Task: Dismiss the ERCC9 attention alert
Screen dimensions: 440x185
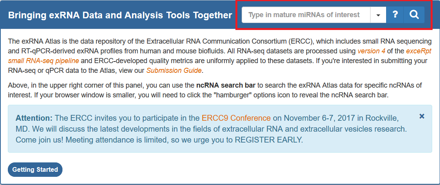Action: [x=422, y=116]
